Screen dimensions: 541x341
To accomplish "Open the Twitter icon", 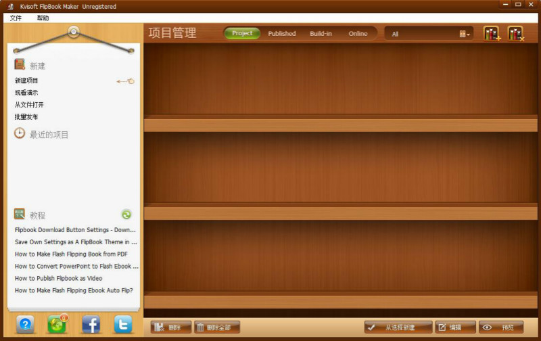I will point(123,325).
